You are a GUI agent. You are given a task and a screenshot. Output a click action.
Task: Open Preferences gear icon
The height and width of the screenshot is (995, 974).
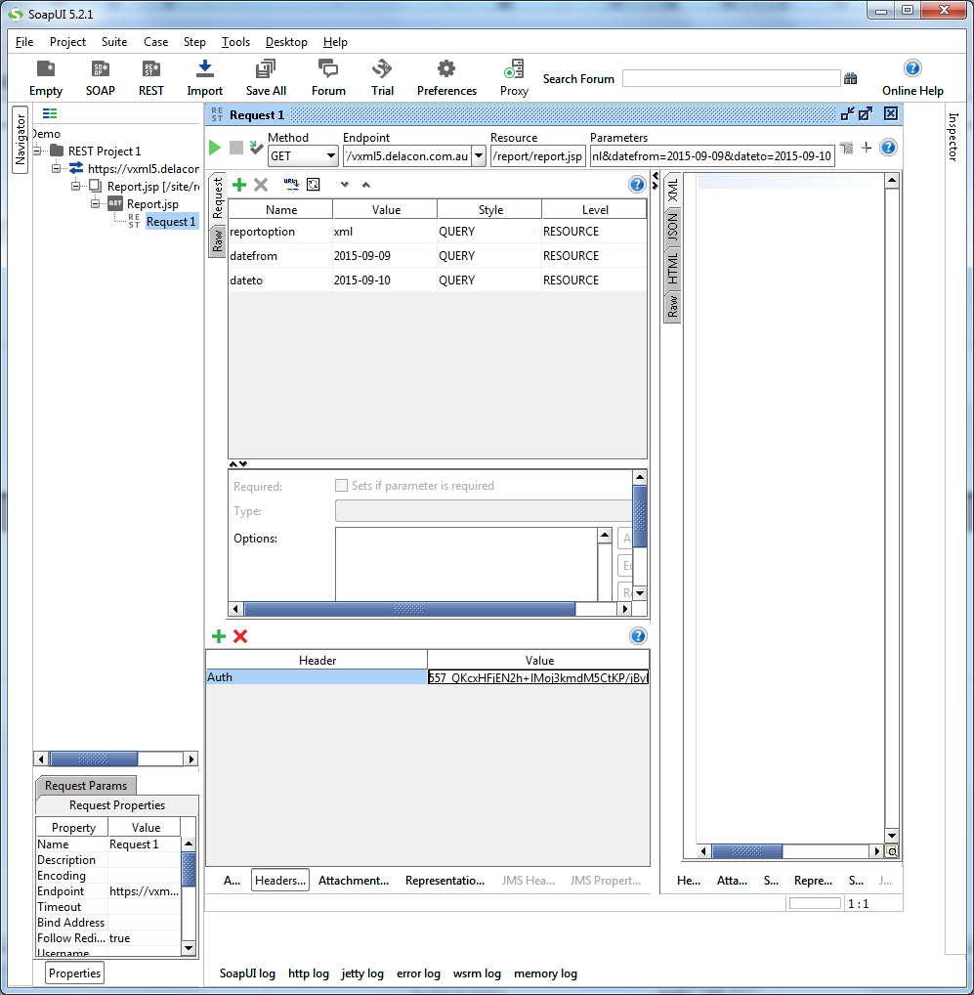pos(446,69)
